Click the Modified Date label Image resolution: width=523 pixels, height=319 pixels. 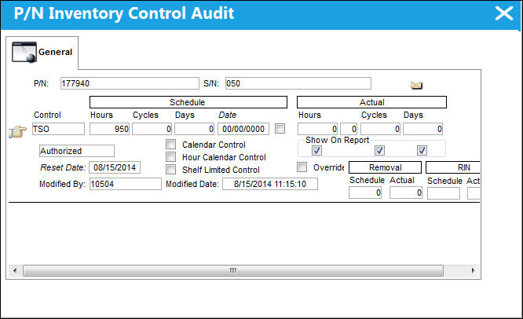tap(192, 184)
